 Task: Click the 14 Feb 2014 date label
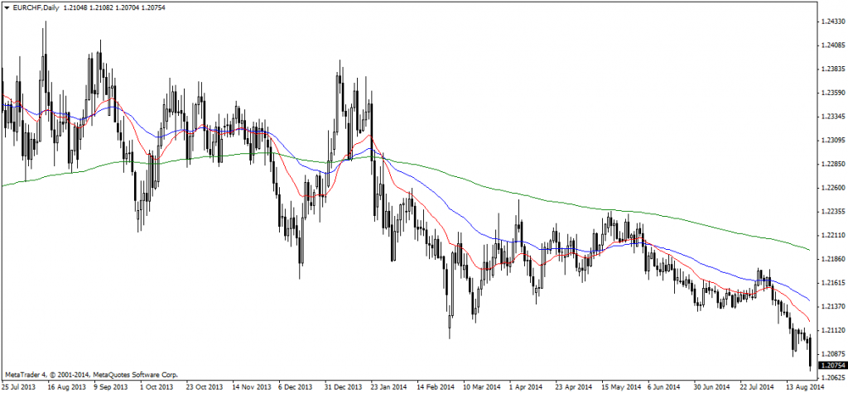(x=436, y=387)
